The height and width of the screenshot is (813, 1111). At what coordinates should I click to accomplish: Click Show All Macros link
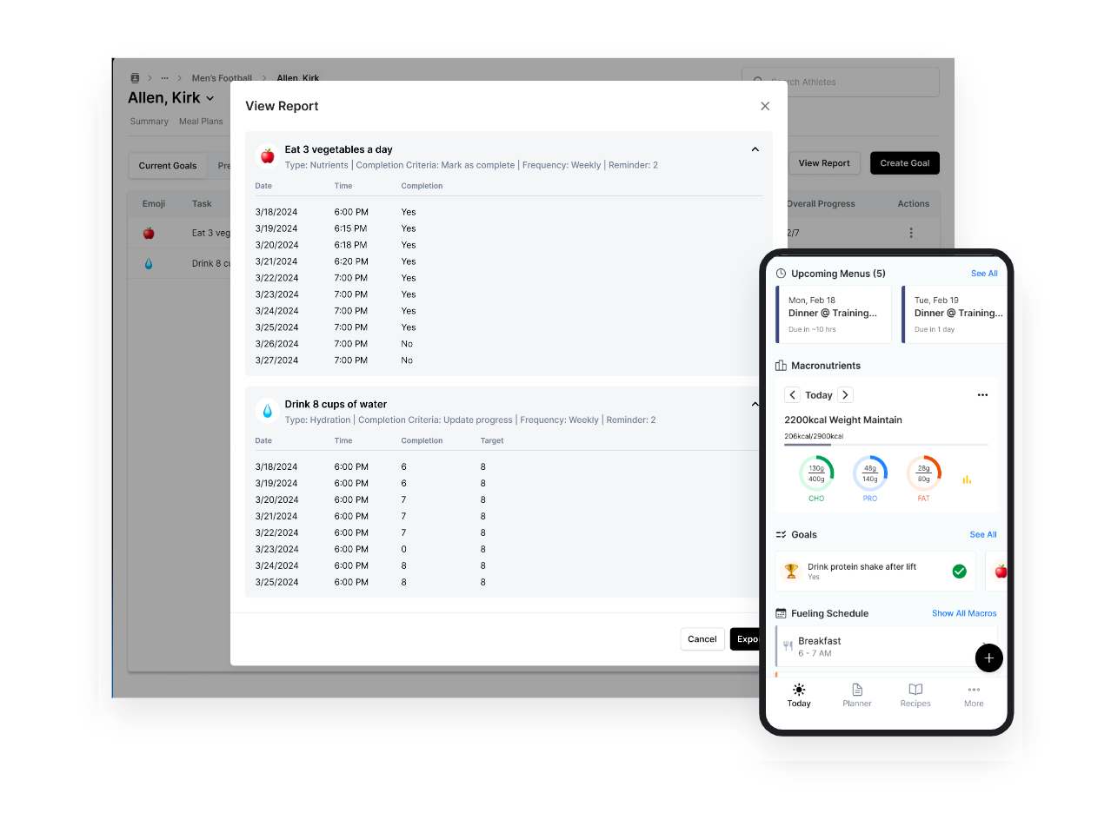click(x=964, y=613)
